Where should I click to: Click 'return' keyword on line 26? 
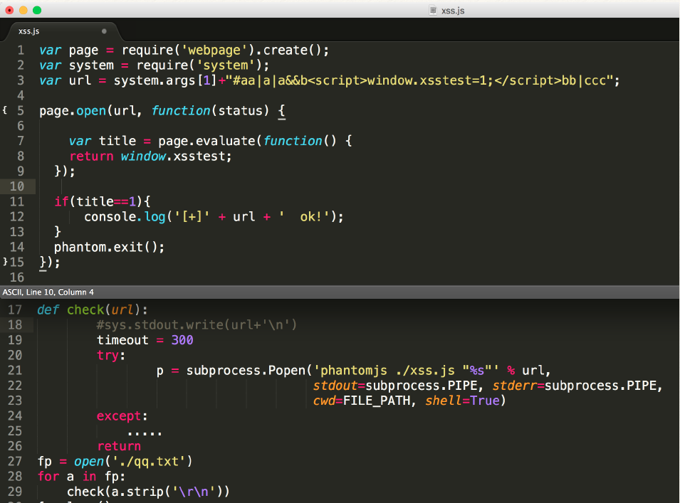tap(119, 446)
